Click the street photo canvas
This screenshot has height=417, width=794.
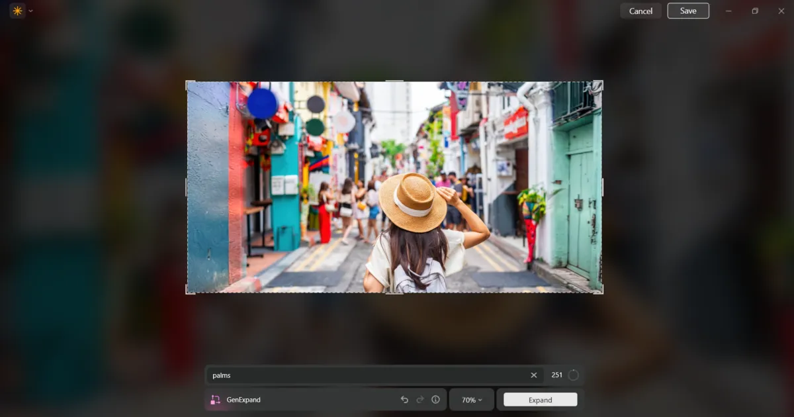pos(394,187)
